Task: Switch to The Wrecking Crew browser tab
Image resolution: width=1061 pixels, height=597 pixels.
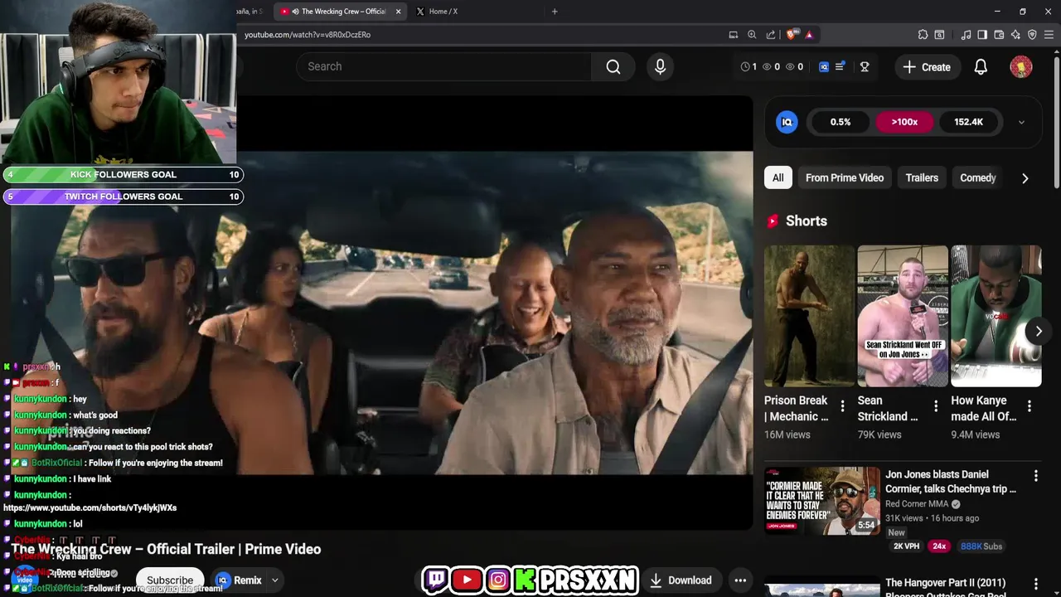Action: 340,12
